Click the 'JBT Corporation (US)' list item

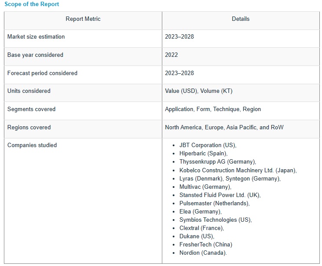(207, 145)
